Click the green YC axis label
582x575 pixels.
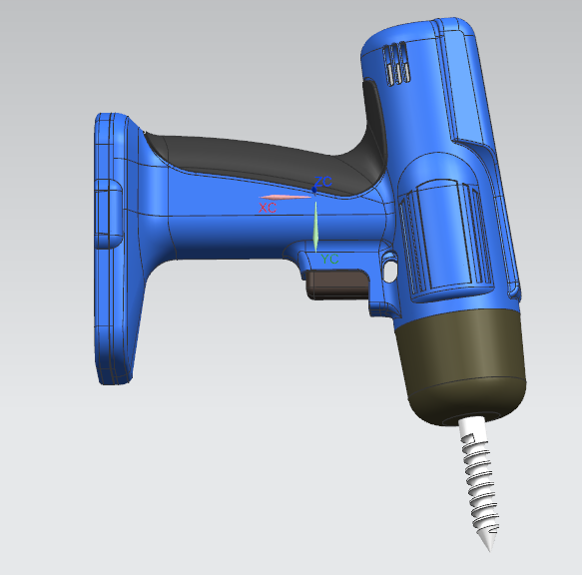click(329, 260)
